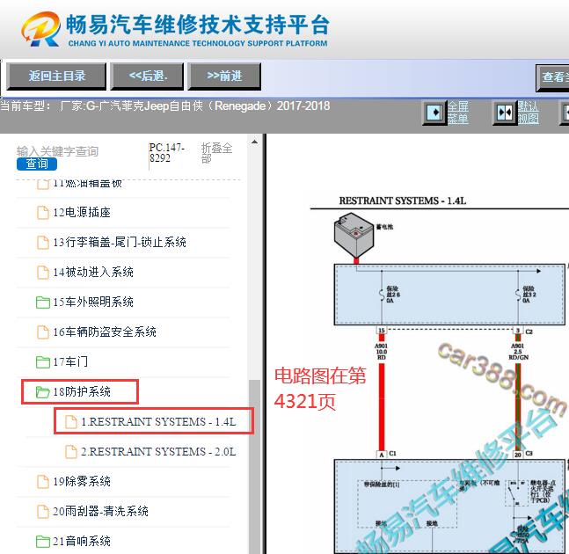Click the RESTRAINT SYSTEMS - 1.4L diagram title
Viewport: 569px width, 554px height.
coord(402,200)
